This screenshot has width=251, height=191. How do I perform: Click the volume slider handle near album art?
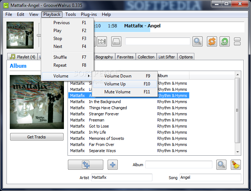tap(39, 35)
